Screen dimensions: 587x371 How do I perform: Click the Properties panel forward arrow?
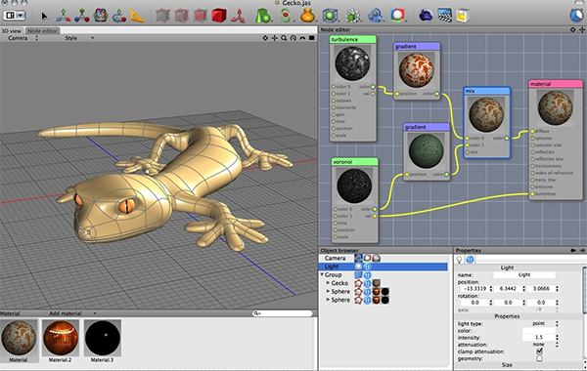click(x=582, y=250)
